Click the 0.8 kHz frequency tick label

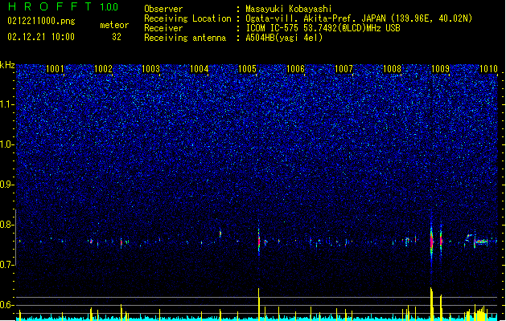point(7,225)
